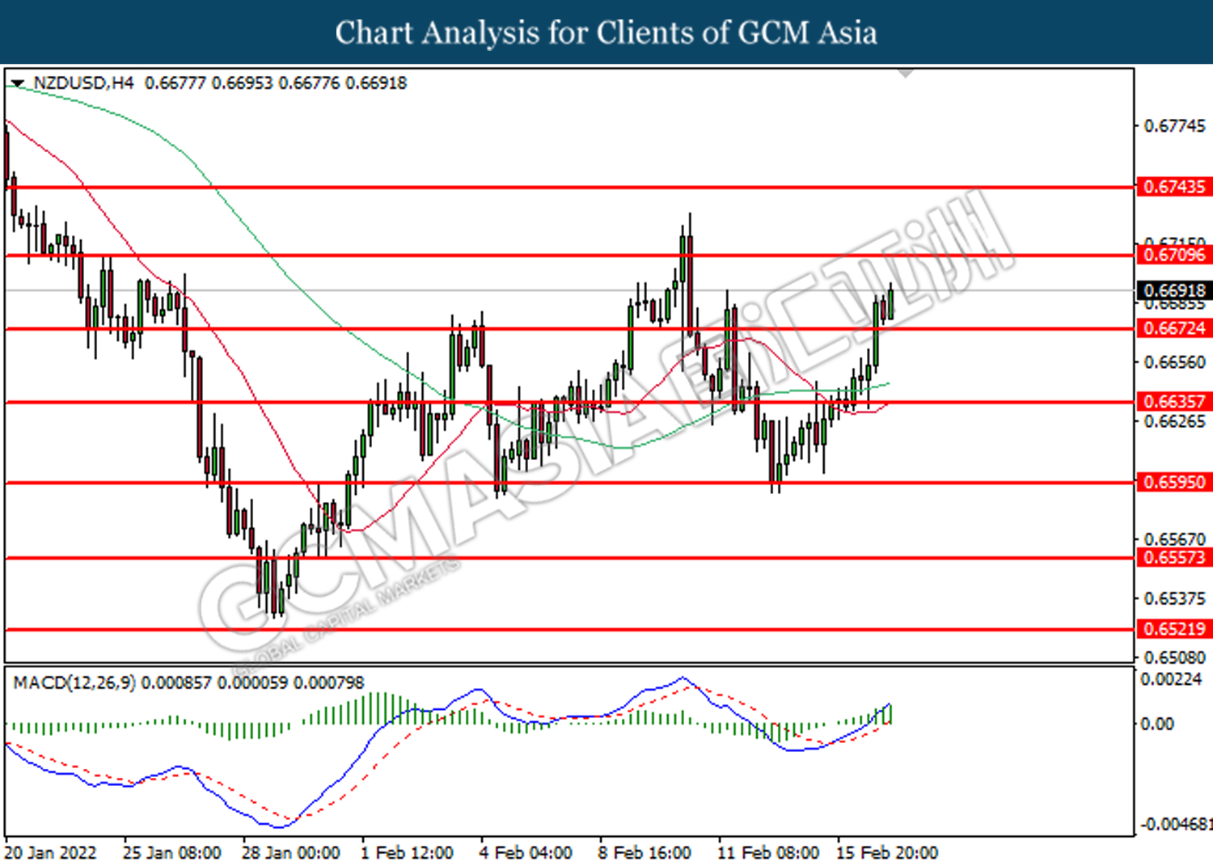1213x866 pixels.
Task: Click the 20 Jan 2022 date label
Action: coord(50,853)
